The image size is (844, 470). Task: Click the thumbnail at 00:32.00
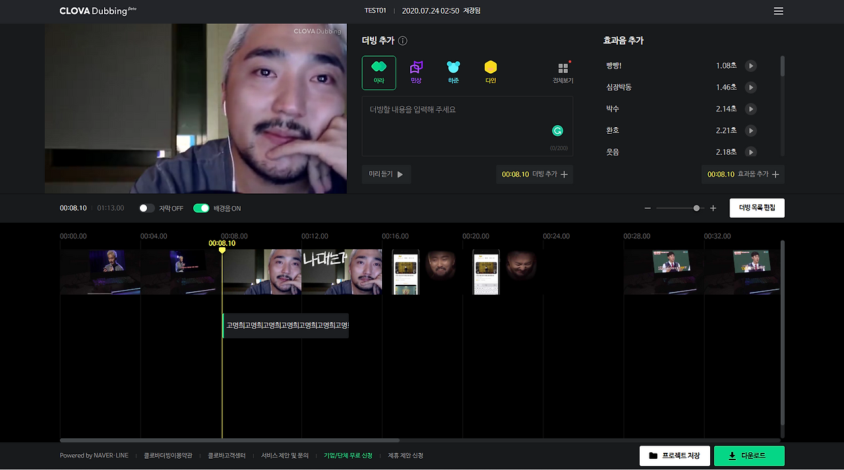click(x=742, y=272)
